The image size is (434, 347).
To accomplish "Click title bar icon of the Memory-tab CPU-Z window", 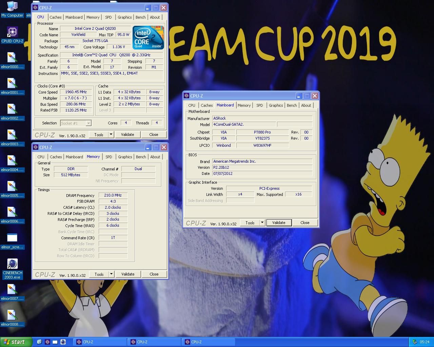I will point(36,147).
